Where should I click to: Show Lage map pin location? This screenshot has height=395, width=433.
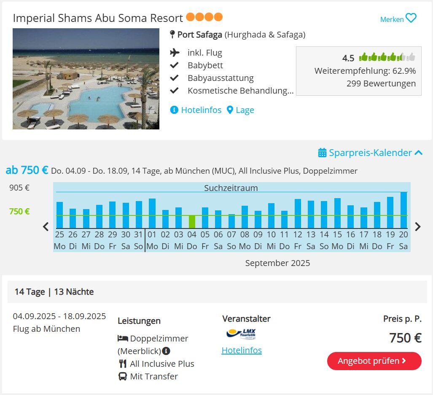point(240,110)
